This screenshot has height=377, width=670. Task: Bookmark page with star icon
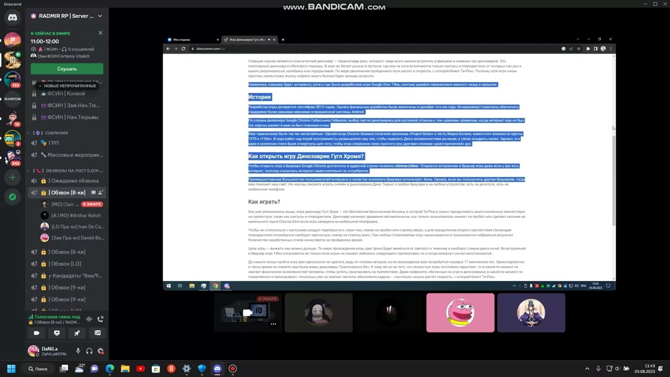coord(578,49)
